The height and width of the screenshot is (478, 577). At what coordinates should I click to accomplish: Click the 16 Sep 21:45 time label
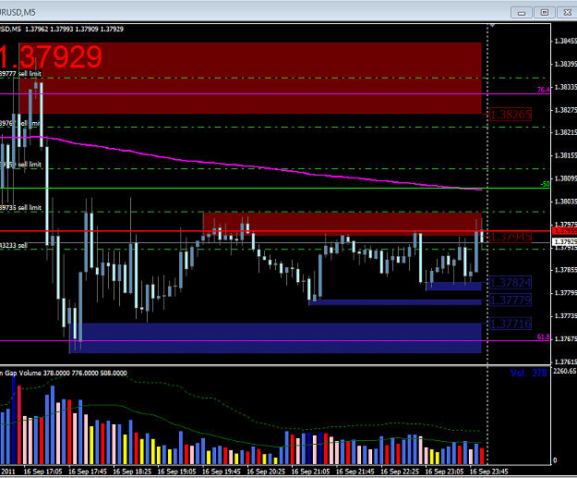point(355,472)
